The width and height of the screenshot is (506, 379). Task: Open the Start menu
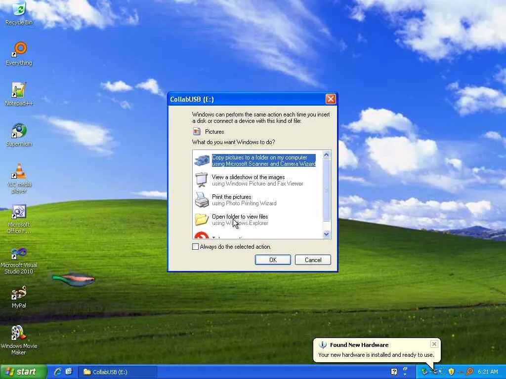click(x=23, y=372)
